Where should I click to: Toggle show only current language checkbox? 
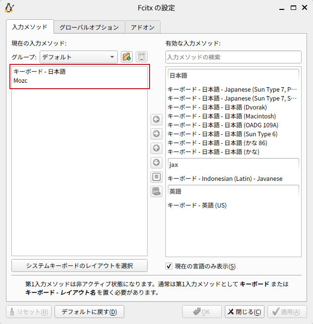(x=169, y=266)
